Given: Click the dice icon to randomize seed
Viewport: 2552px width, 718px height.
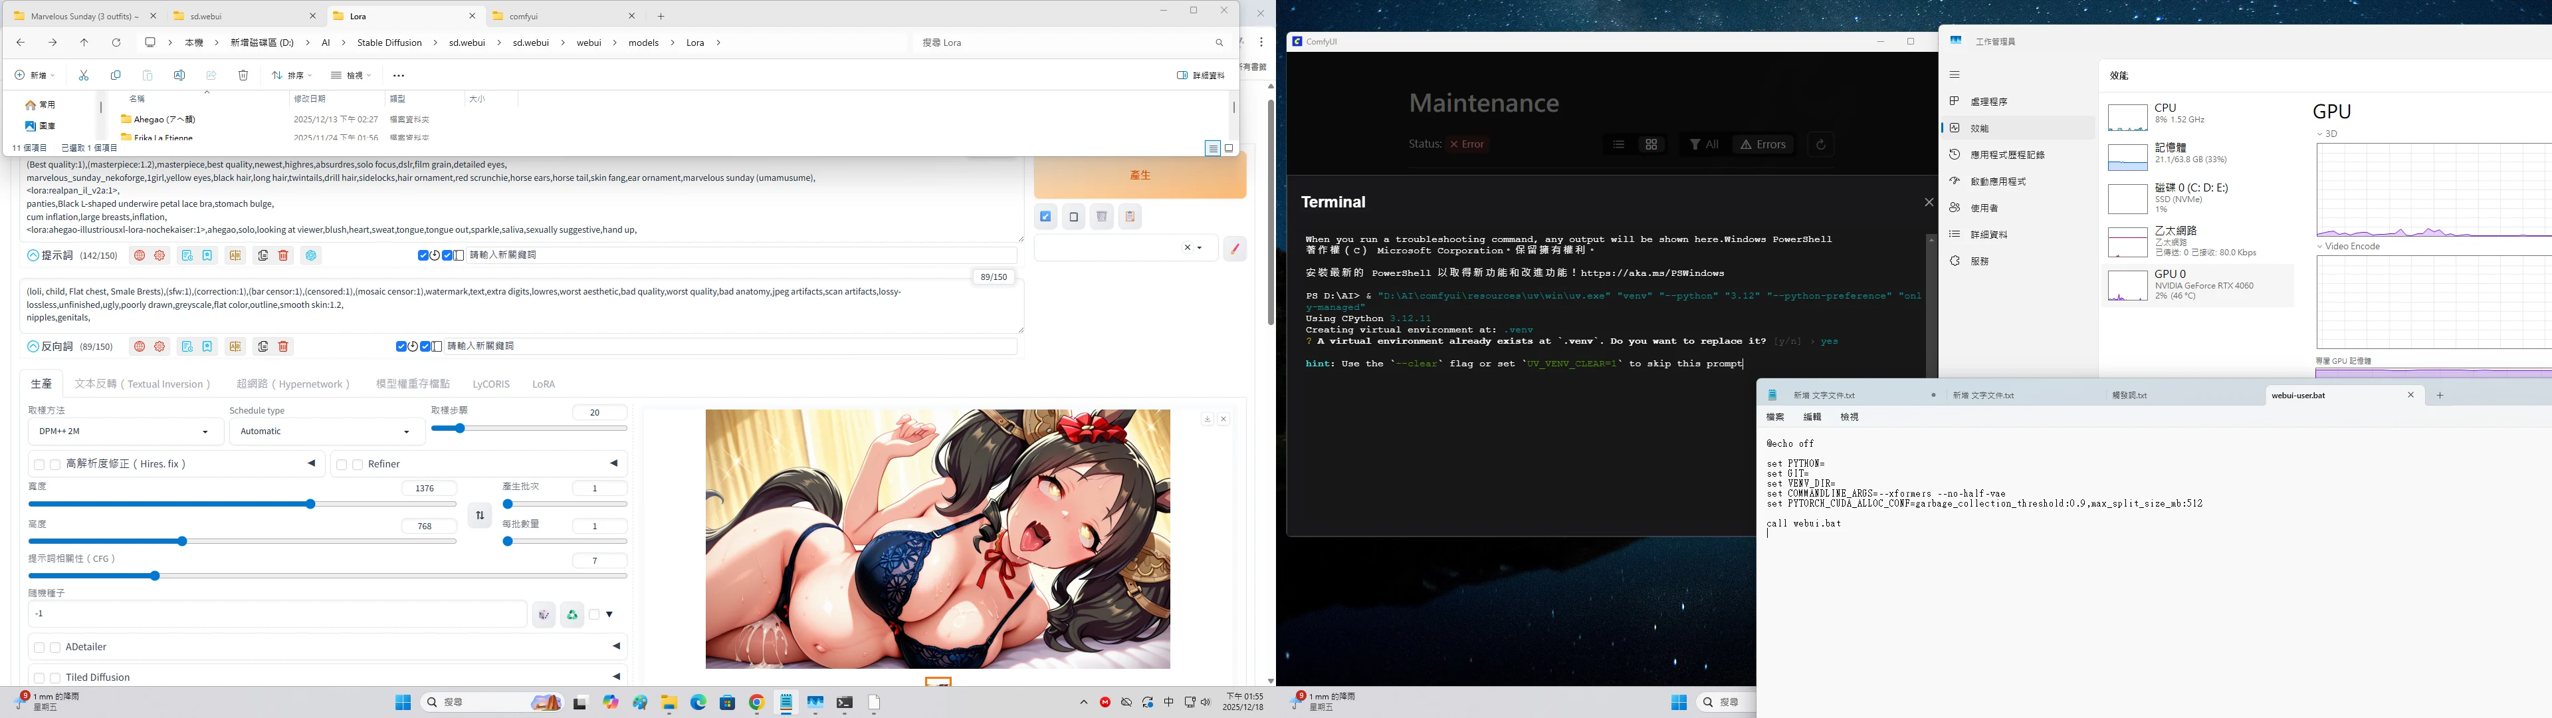Looking at the screenshot, I should pos(543,615).
